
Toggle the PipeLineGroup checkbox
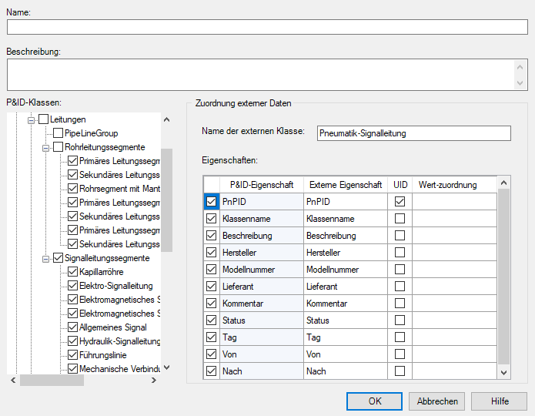(58, 133)
